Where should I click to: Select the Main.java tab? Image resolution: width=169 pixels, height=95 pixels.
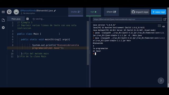16,19
